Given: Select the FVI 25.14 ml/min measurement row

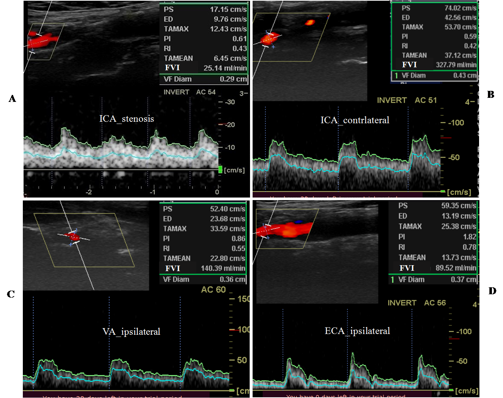Looking at the screenshot, I should point(205,68).
